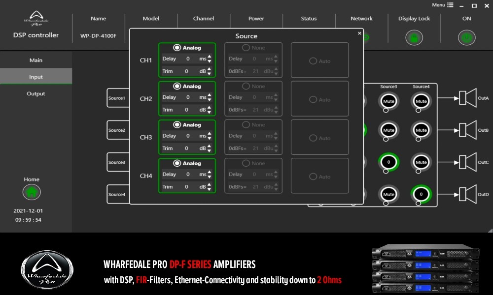This screenshot has height=295, width=493.
Task: Click the Network column header
Action: point(361,19)
